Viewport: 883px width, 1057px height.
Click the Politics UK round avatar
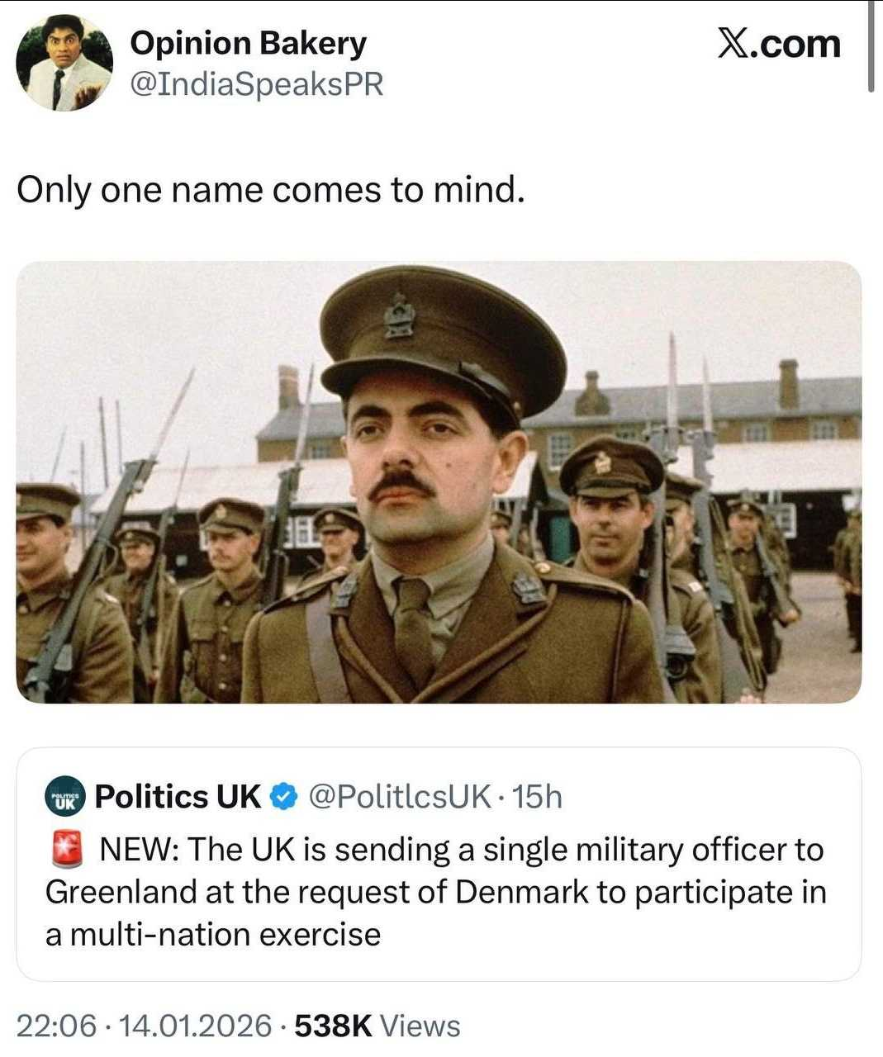64,797
